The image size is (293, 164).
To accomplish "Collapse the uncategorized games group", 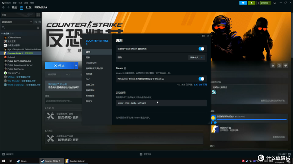I will [x=2, y=34].
